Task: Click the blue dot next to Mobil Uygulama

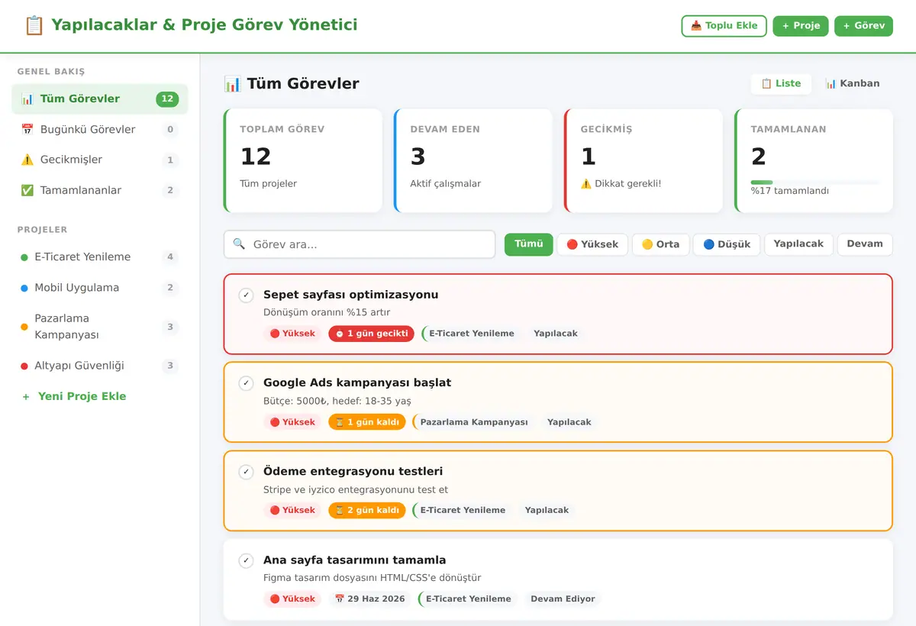Action: click(24, 288)
